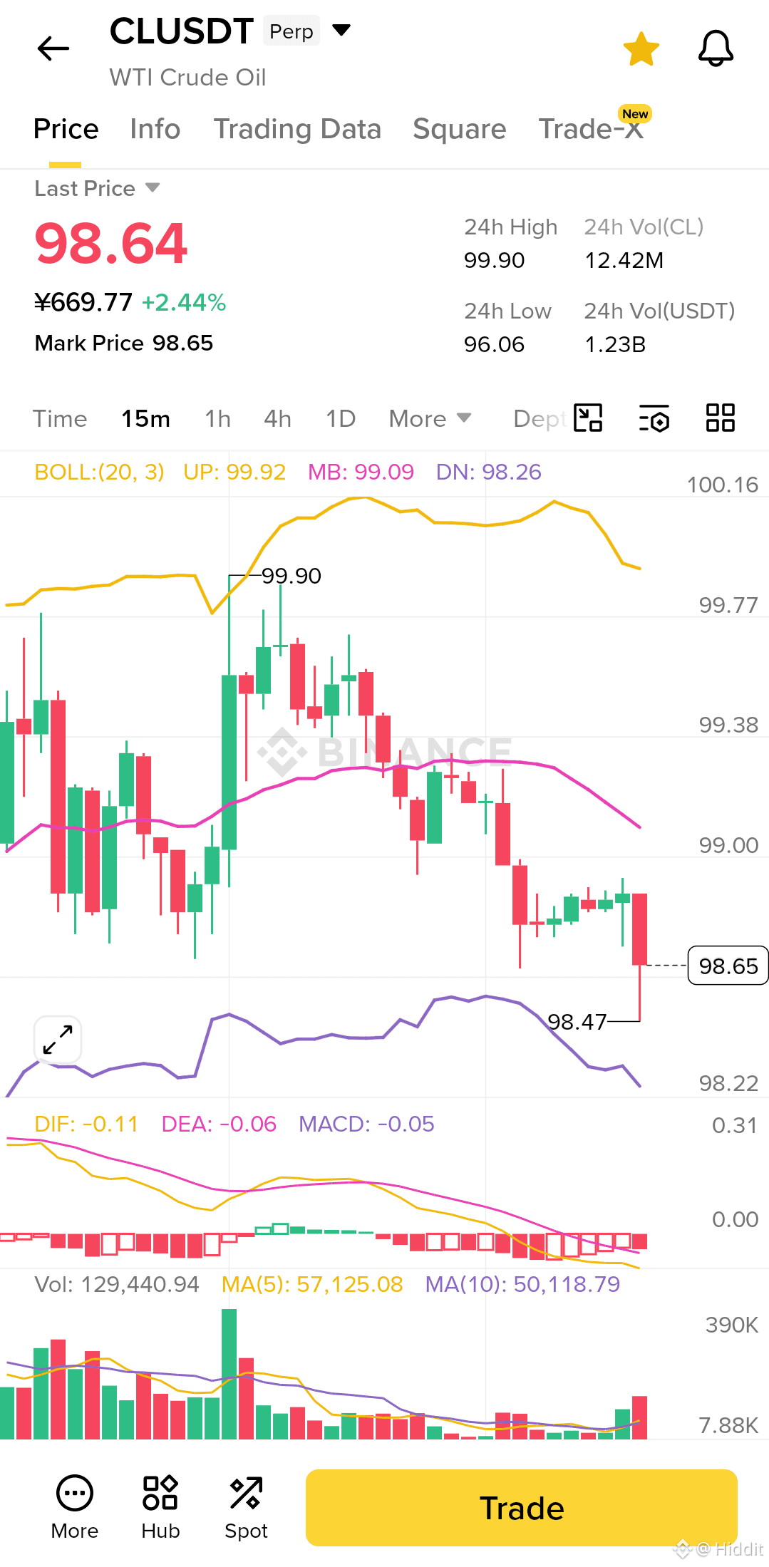Tap the 98.65 current price tag
769x1567 pixels.
pos(728,966)
